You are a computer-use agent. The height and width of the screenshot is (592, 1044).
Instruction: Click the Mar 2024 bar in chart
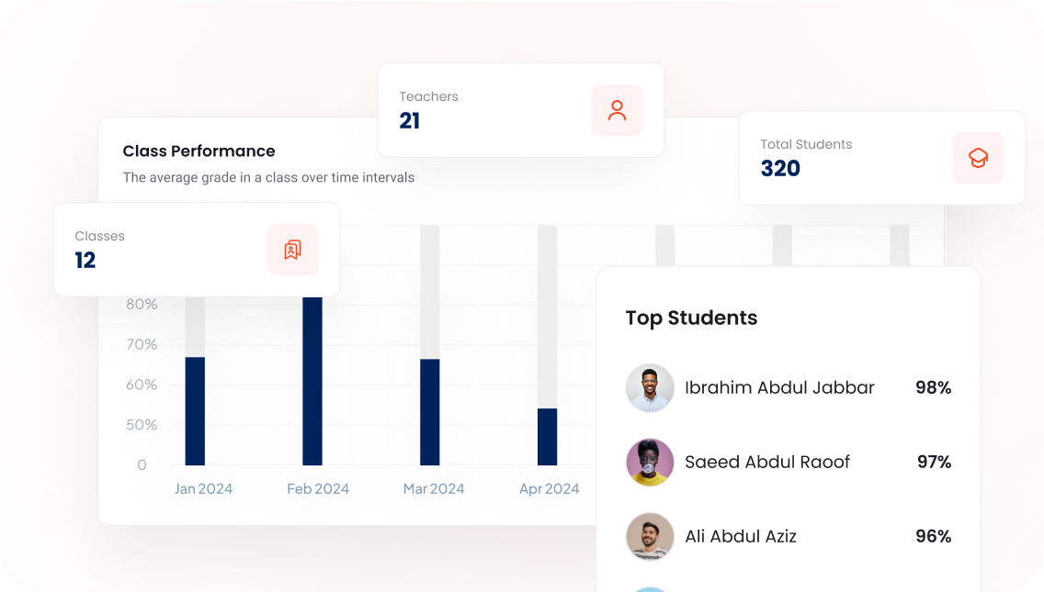pos(430,411)
